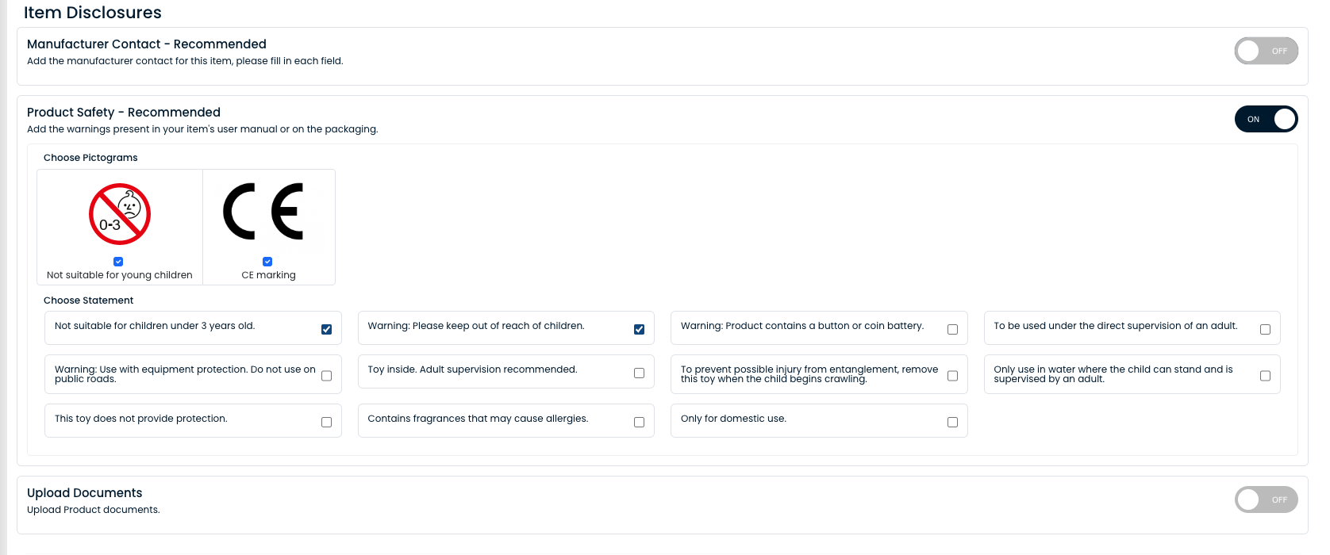The width and height of the screenshot is (1330, 555).
Task: Uncheck Not suitable for children under 3 years
Action: (326, 330)
